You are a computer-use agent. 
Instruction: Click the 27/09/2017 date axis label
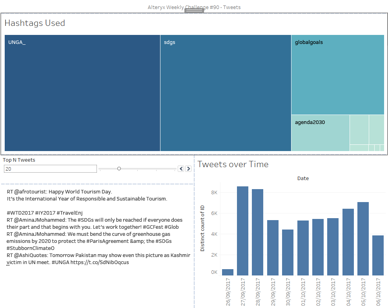[243, 292]
